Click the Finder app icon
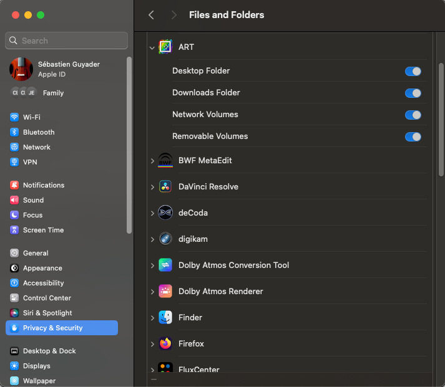Image resolution: width=445 pixels, height=387 pixels. [x=165, y=317]
